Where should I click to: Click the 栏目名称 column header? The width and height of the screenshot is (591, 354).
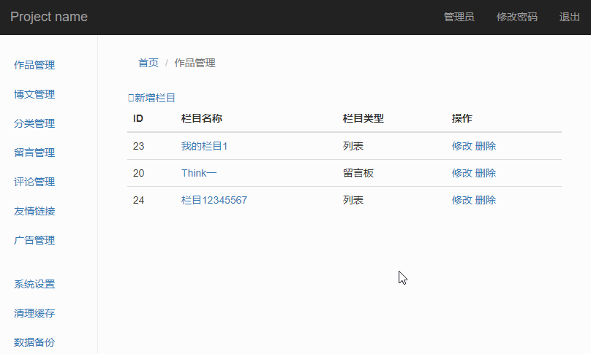coord(202,118)
